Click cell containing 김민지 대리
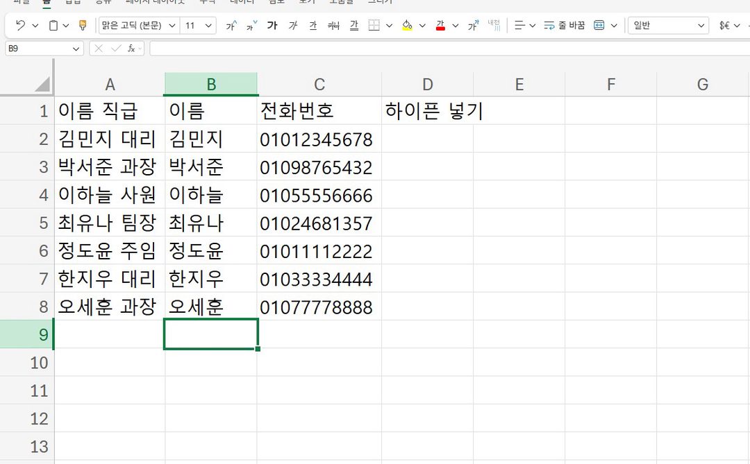This screenshot has width=750, height=464. click(x=110, y=139)
